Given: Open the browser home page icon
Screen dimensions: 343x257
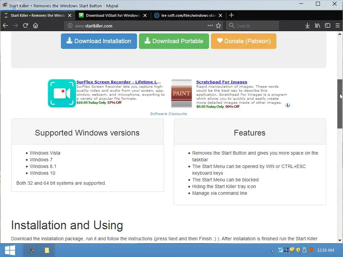Looking at the screenshot, I should (x=36, y=25).
